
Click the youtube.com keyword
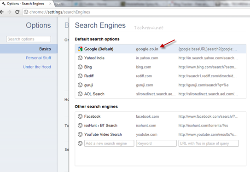click(146, 135)
